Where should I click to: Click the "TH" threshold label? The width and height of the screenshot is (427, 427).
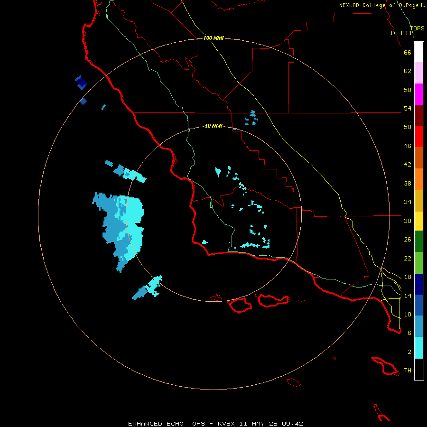[408, 371]
